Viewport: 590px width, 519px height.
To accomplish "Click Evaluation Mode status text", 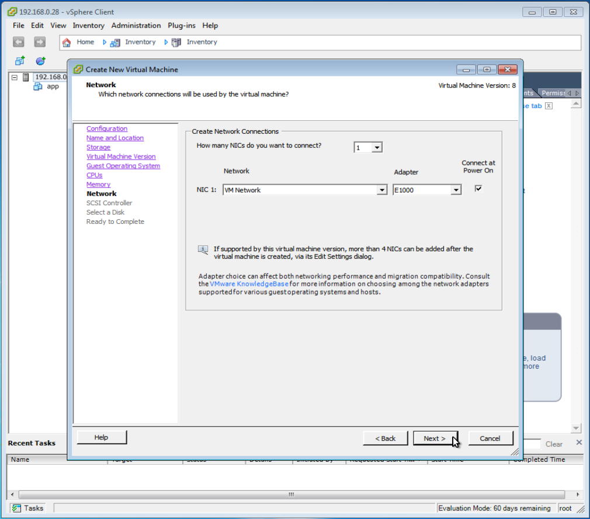I will point(494,508).
